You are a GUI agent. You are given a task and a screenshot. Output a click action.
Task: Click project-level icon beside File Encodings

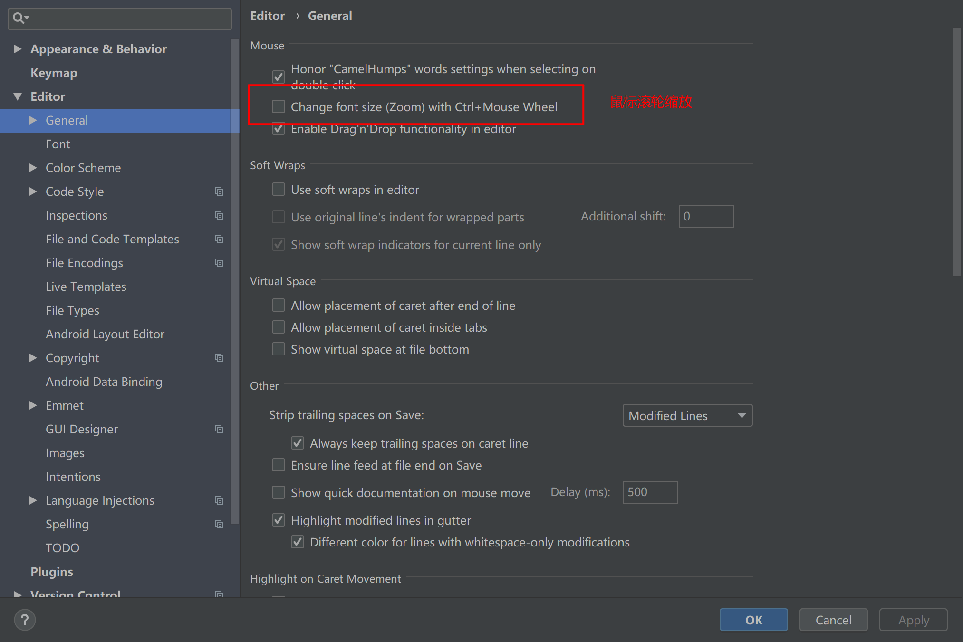pyautogui.click(x=219, y=263)
